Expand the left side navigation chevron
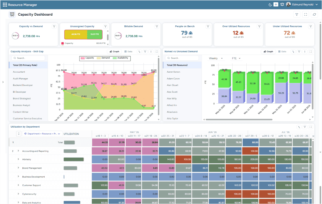The image size is (322, 204). (3, 82)
